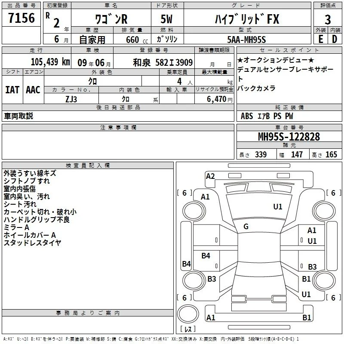Select the grade ハイブリッド FX

pyautogui.click(x=247, y=19)
